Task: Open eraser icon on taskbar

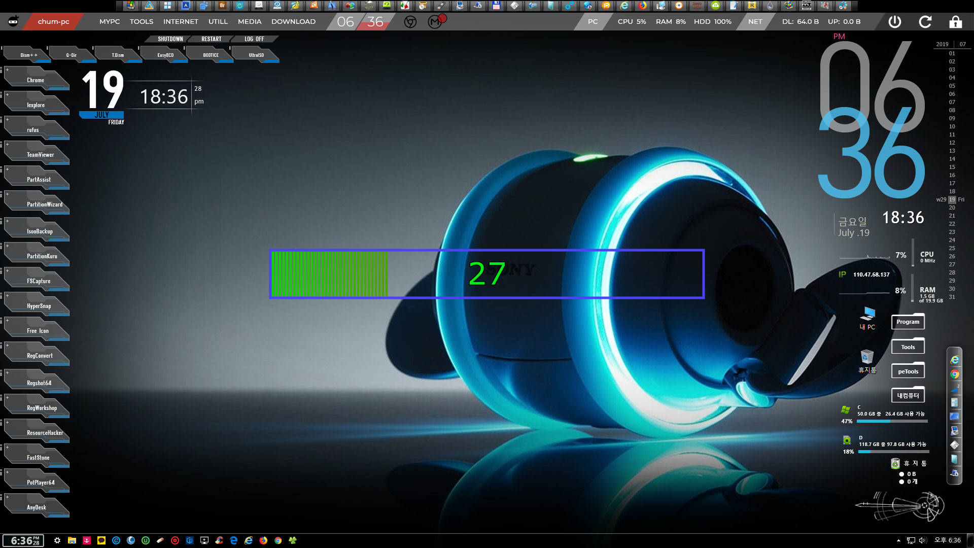Action: pos(160,540)
